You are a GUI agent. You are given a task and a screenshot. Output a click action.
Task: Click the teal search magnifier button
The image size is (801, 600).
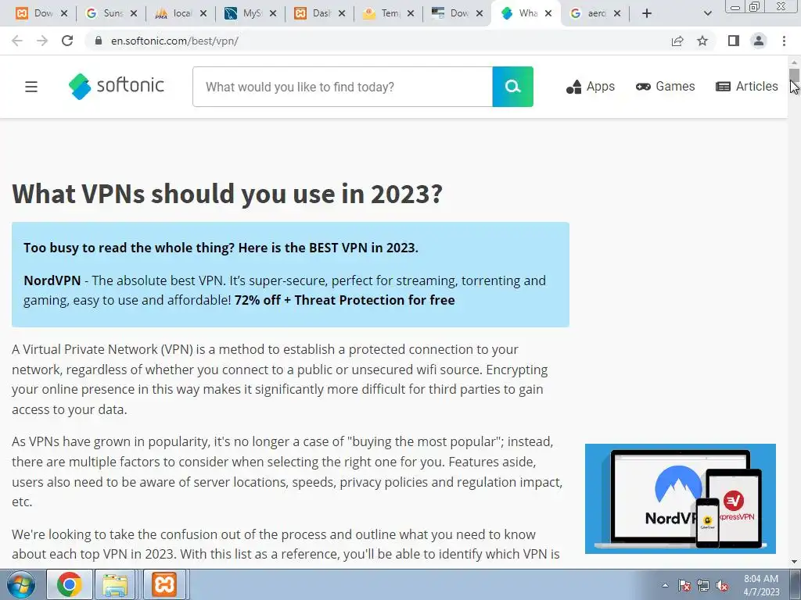pyautogui.click(x=512, y=87)
